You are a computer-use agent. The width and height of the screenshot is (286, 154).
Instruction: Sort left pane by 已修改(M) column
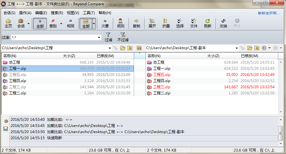click(114, 56)
